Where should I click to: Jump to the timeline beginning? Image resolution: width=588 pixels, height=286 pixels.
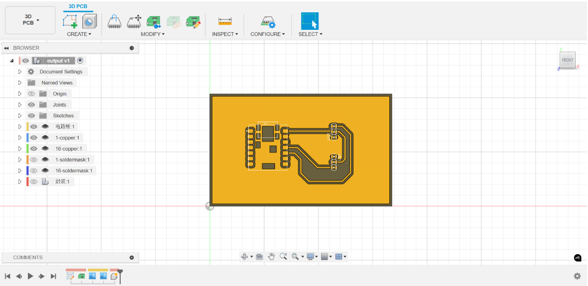[8, 276]
